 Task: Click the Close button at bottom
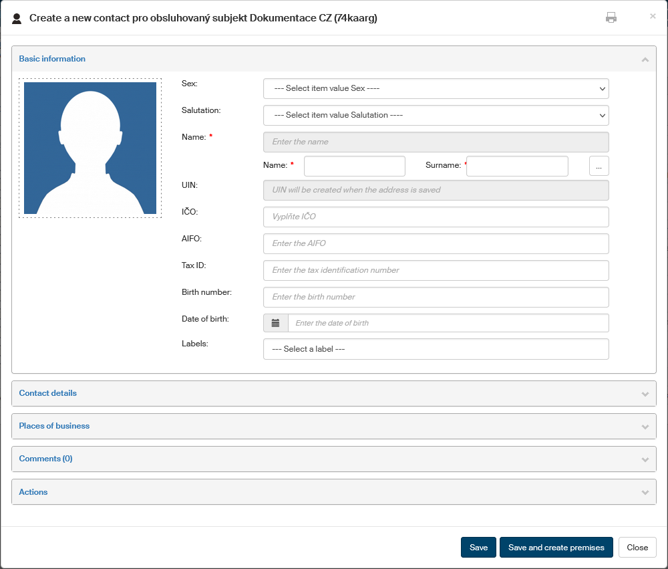637,547
